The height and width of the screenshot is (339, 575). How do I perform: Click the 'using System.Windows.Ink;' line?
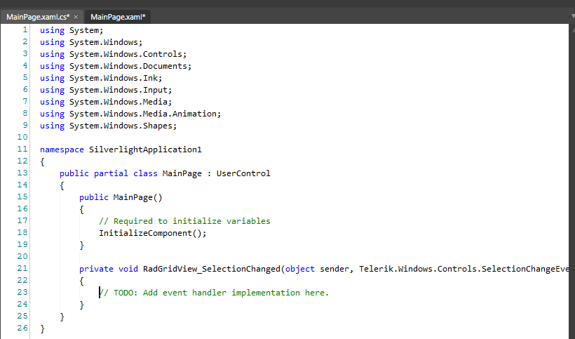click(101, 78)
